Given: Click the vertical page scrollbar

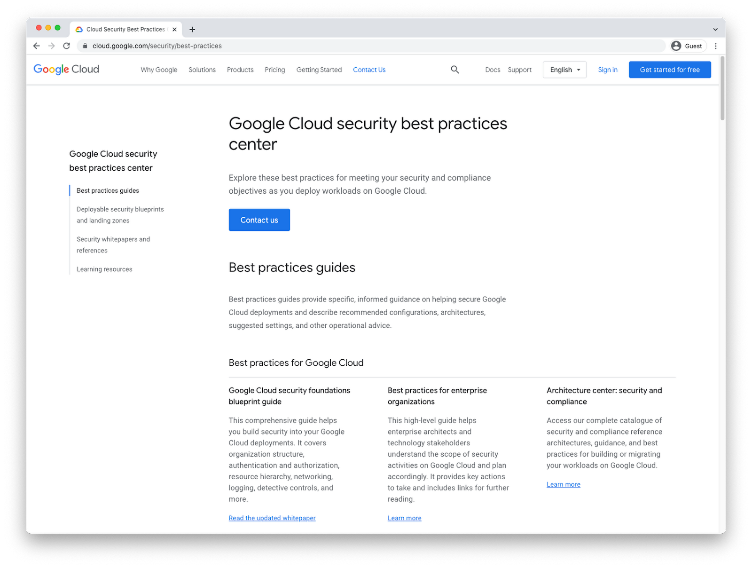Looking at the screenshot, I should [x=722, y=88].
